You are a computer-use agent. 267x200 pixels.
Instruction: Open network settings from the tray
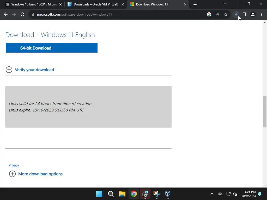point(228,194)
